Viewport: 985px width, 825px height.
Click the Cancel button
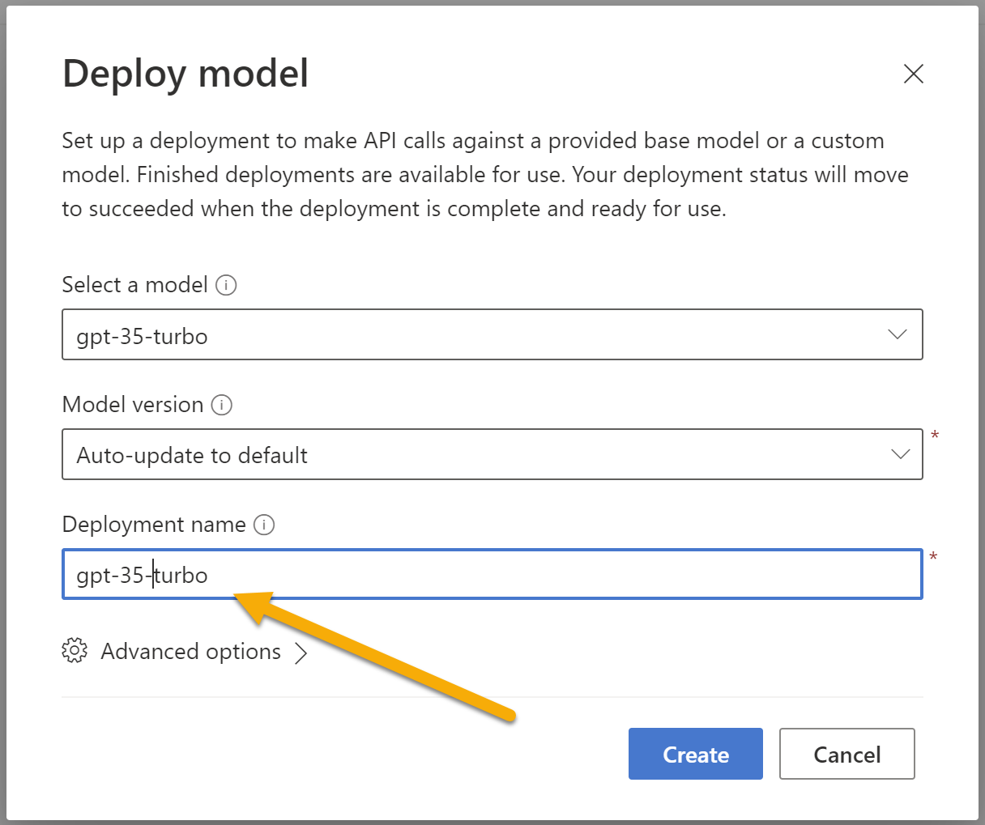pos(846,754)
